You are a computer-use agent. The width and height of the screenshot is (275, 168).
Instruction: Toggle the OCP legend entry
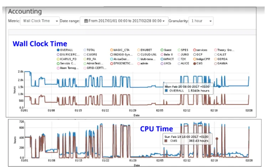[x=198, y=54]
